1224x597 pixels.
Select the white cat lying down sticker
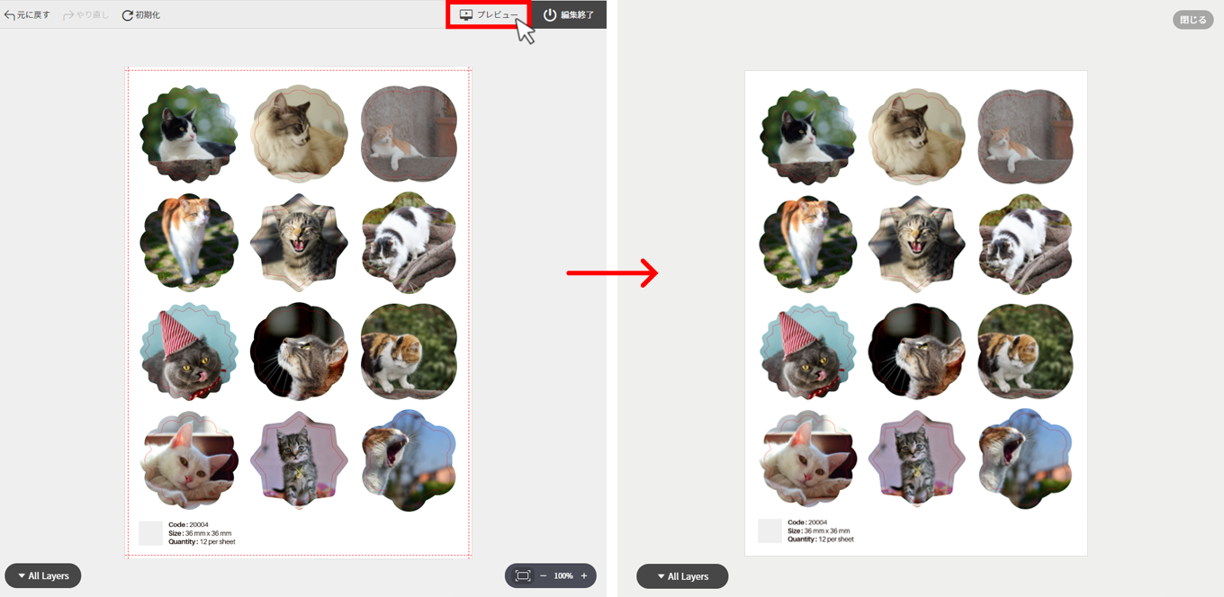pyautogui.click(x=188, y=459)
